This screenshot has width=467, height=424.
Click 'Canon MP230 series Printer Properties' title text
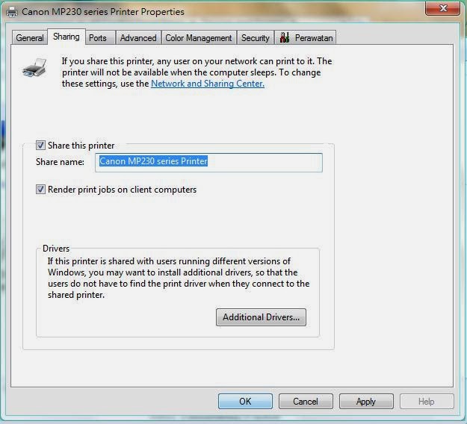[103, 12]
